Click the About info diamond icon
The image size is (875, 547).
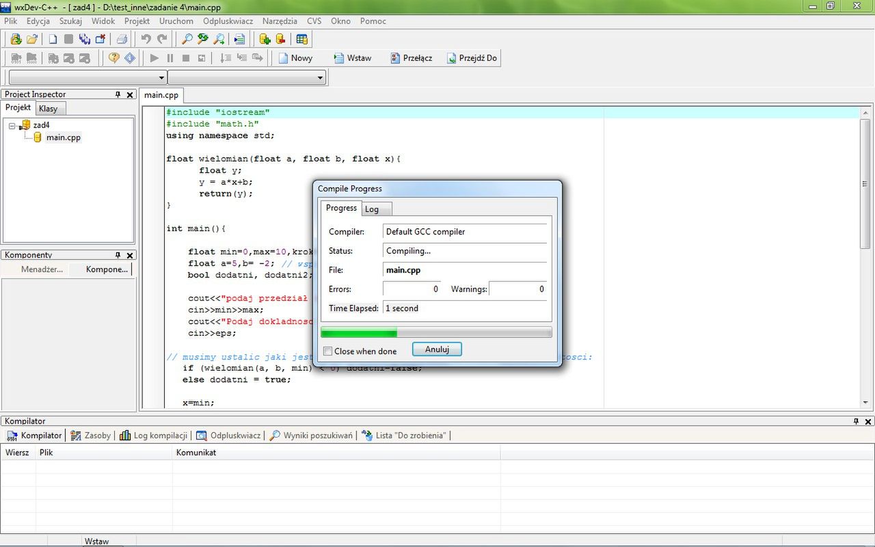tap(129, 58)
